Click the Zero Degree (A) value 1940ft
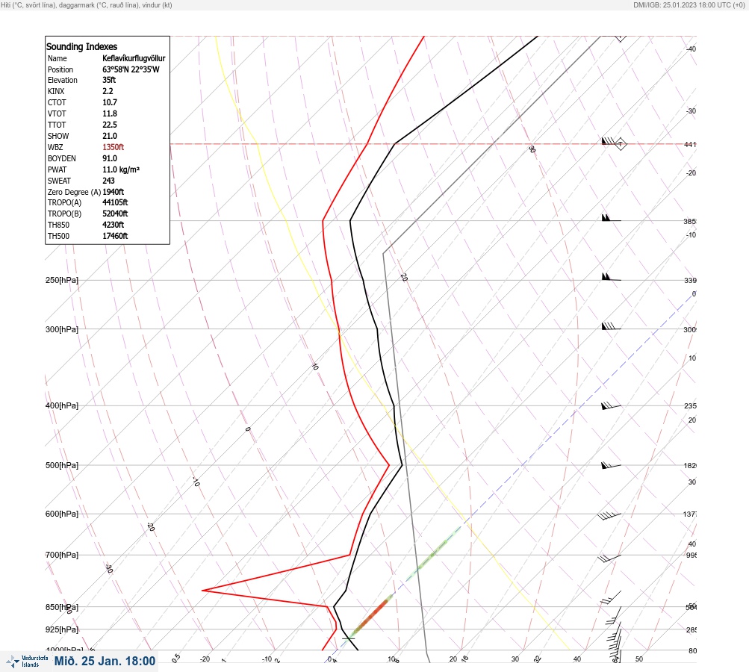749x672 pixels. click(114, 192)
